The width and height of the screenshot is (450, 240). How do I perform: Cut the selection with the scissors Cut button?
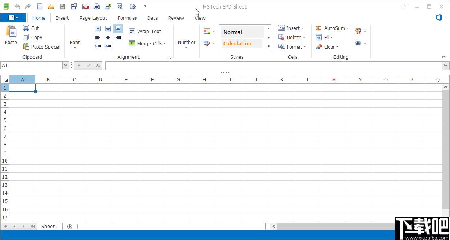pos(31,28)
